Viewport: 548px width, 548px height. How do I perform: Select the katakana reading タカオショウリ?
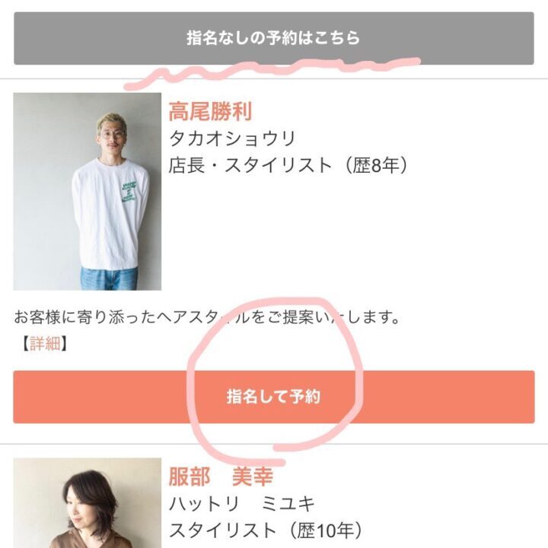[x=232, y=139]
